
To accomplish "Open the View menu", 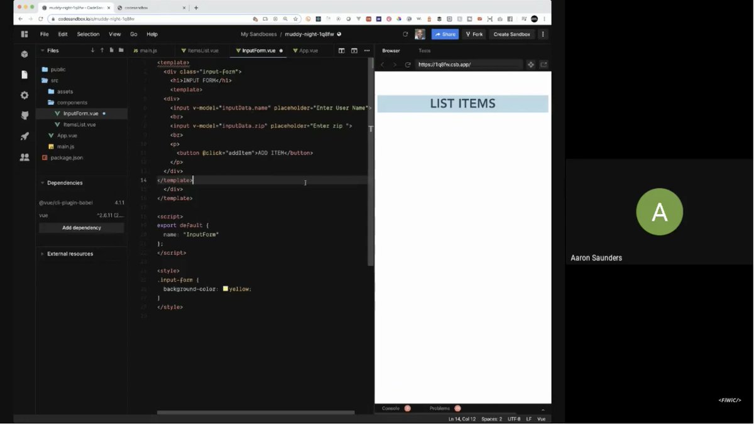I will tap(115, 34).
